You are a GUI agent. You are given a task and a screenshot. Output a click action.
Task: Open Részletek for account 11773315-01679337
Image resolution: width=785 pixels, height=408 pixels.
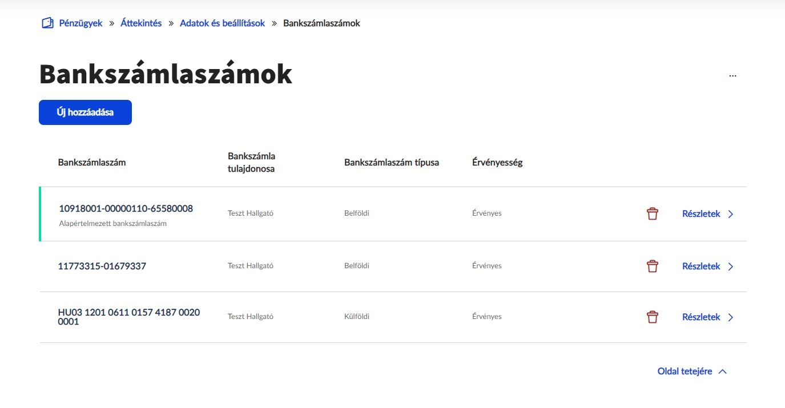click(x=701, y=266)
